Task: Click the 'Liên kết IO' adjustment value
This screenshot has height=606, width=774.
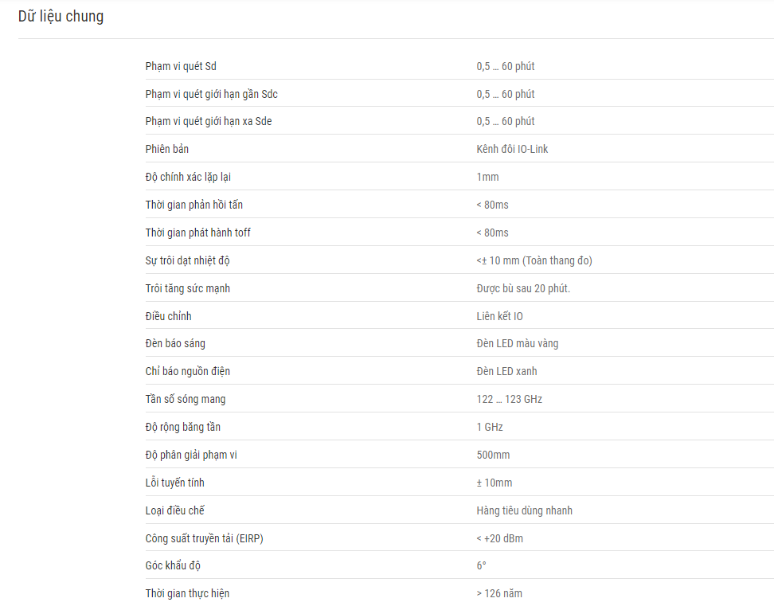Action: [x=499, y=316]
